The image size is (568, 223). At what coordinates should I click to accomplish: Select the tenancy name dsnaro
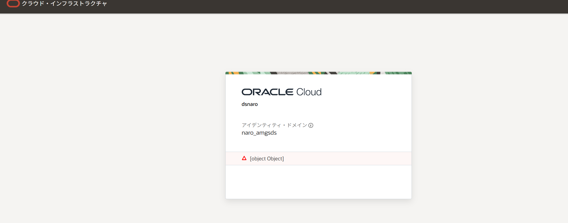(250, 104)
